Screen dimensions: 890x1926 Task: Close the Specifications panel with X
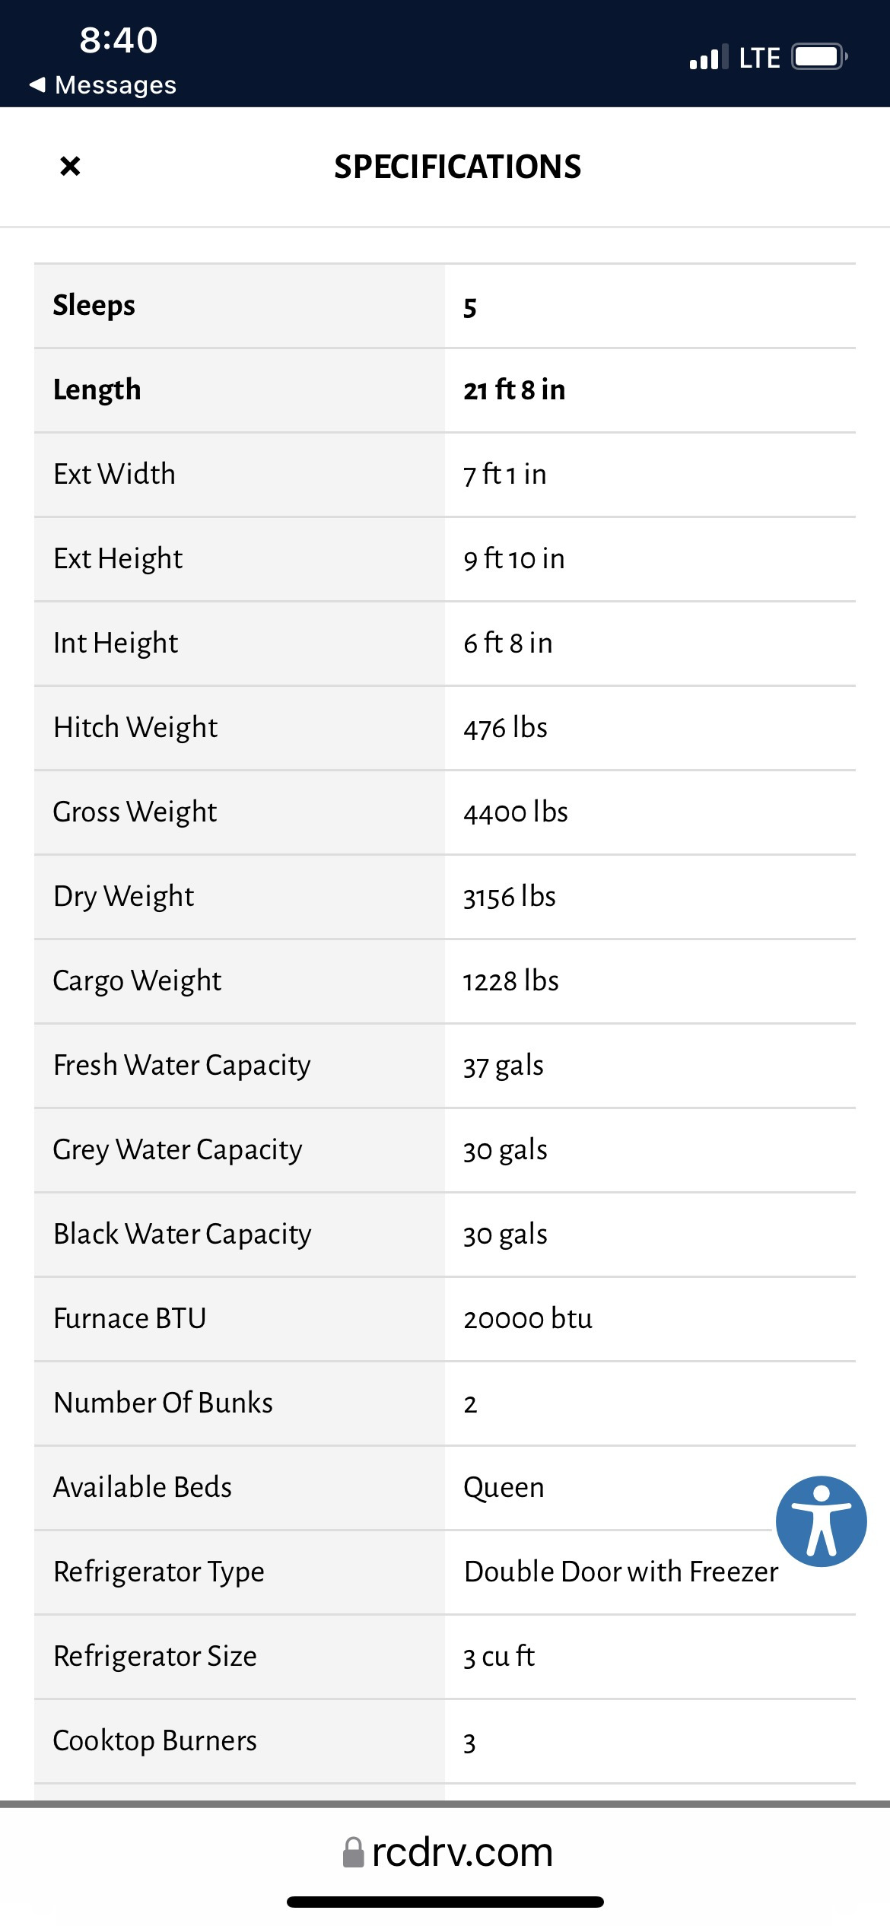[x=70, y=166]
